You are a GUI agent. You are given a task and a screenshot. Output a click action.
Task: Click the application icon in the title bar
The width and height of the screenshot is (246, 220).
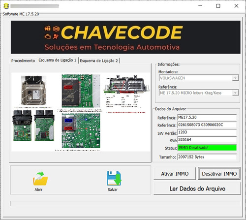pyautogui.click(x=6, y=6)
